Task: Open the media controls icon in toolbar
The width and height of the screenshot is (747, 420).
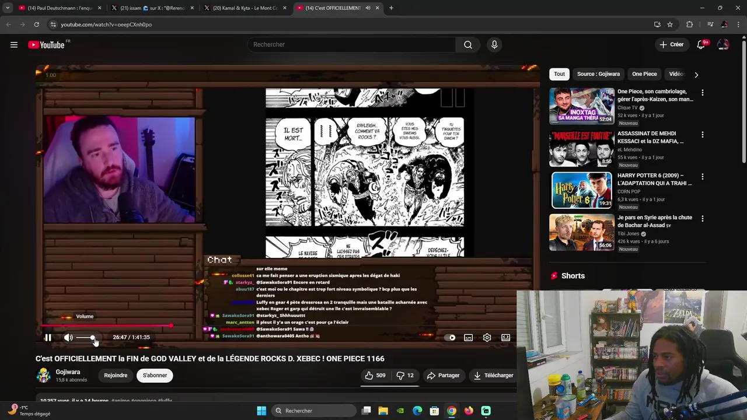Action: tap(710, 24)
